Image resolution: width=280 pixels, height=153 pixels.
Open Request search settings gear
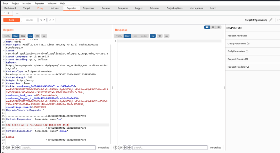[x=8, y=147]
